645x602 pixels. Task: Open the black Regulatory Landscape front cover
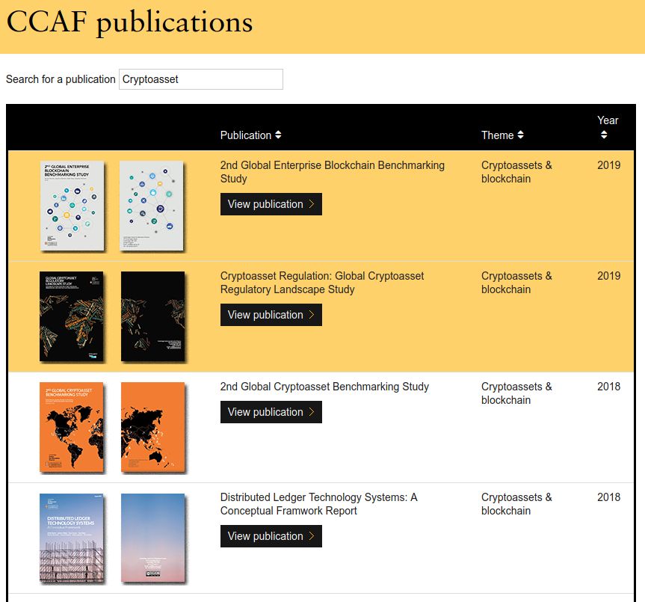click(71, 316)
